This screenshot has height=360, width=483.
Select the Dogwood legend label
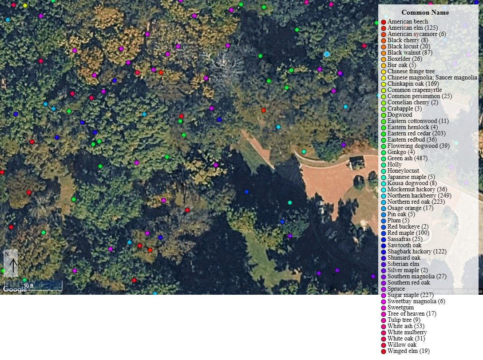tap(400, 115)
